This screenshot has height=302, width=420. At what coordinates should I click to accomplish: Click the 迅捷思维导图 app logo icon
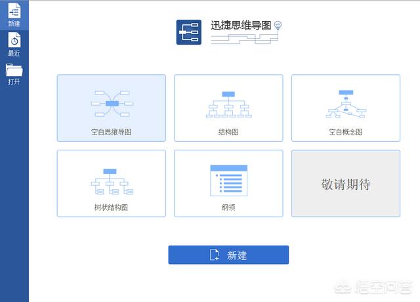point(189,32)
